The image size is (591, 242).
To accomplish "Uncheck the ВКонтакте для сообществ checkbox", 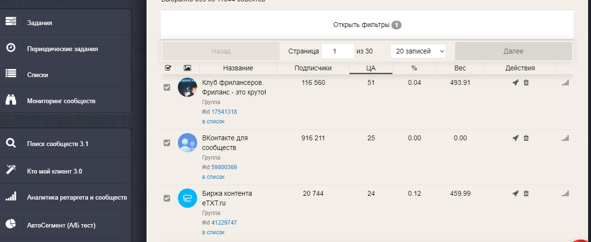I will (x=167, y=143).
